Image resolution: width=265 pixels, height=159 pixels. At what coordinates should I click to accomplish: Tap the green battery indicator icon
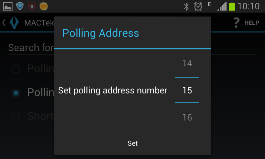click(232, 6)
